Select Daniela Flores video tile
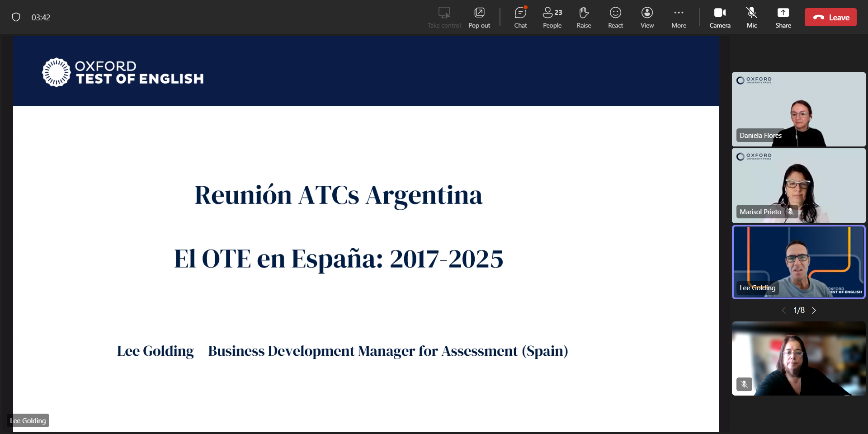 (x=798, y=109)
